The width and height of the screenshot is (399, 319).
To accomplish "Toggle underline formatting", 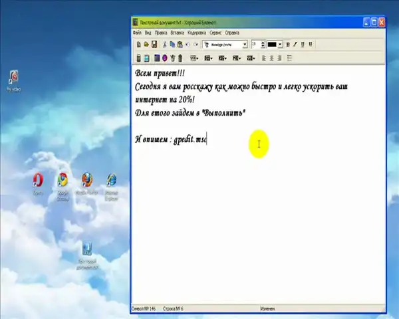I will [303, 45].
